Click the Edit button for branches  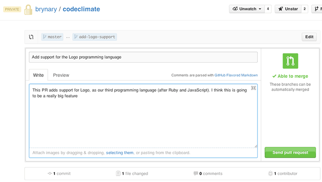tap(309, 37)
